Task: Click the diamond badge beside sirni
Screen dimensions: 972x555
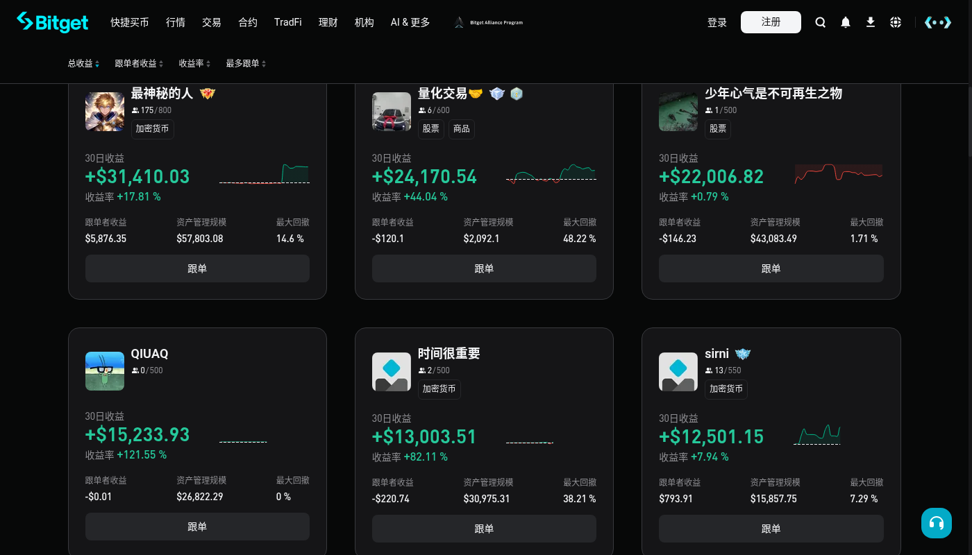Action: (743, 354)
